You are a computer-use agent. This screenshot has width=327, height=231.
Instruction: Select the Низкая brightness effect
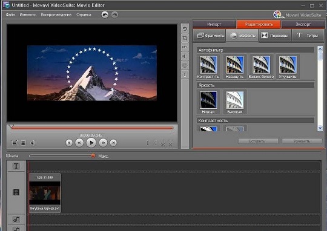[x=208, y=102]
